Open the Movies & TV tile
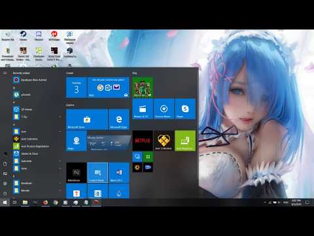314x236 pixels. click(143, 109)
